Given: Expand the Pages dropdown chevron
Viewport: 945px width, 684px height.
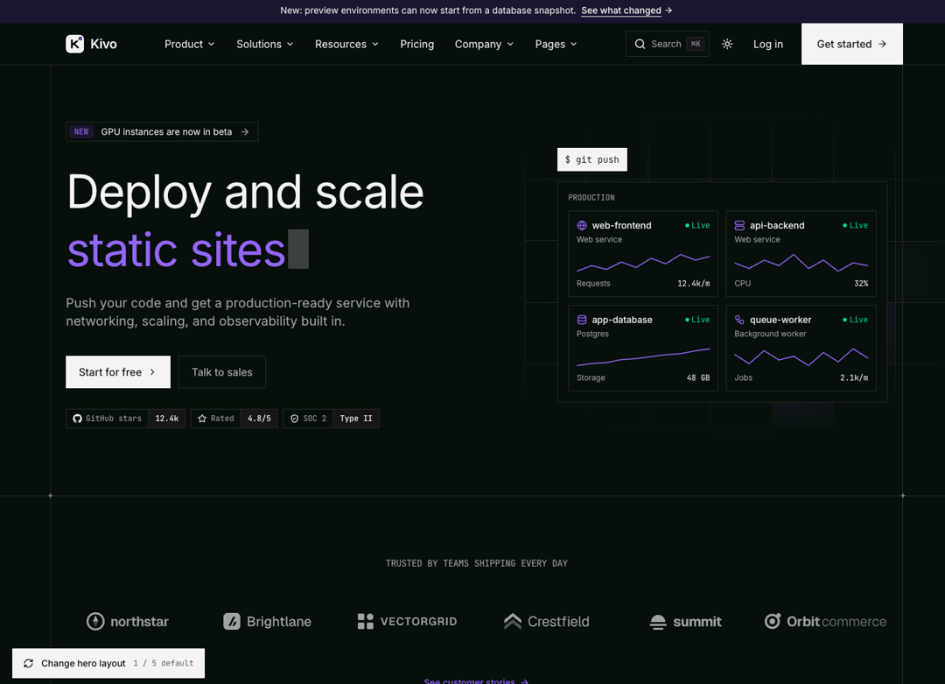Looking at the screenshot, I should pyautogui.click(x=574, y=44).
